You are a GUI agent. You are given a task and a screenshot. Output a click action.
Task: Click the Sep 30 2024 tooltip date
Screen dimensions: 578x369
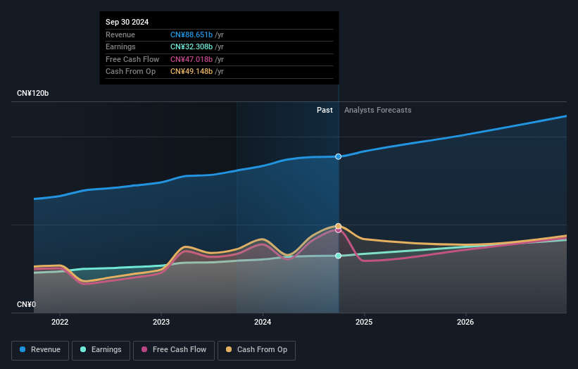coord(127,22)
